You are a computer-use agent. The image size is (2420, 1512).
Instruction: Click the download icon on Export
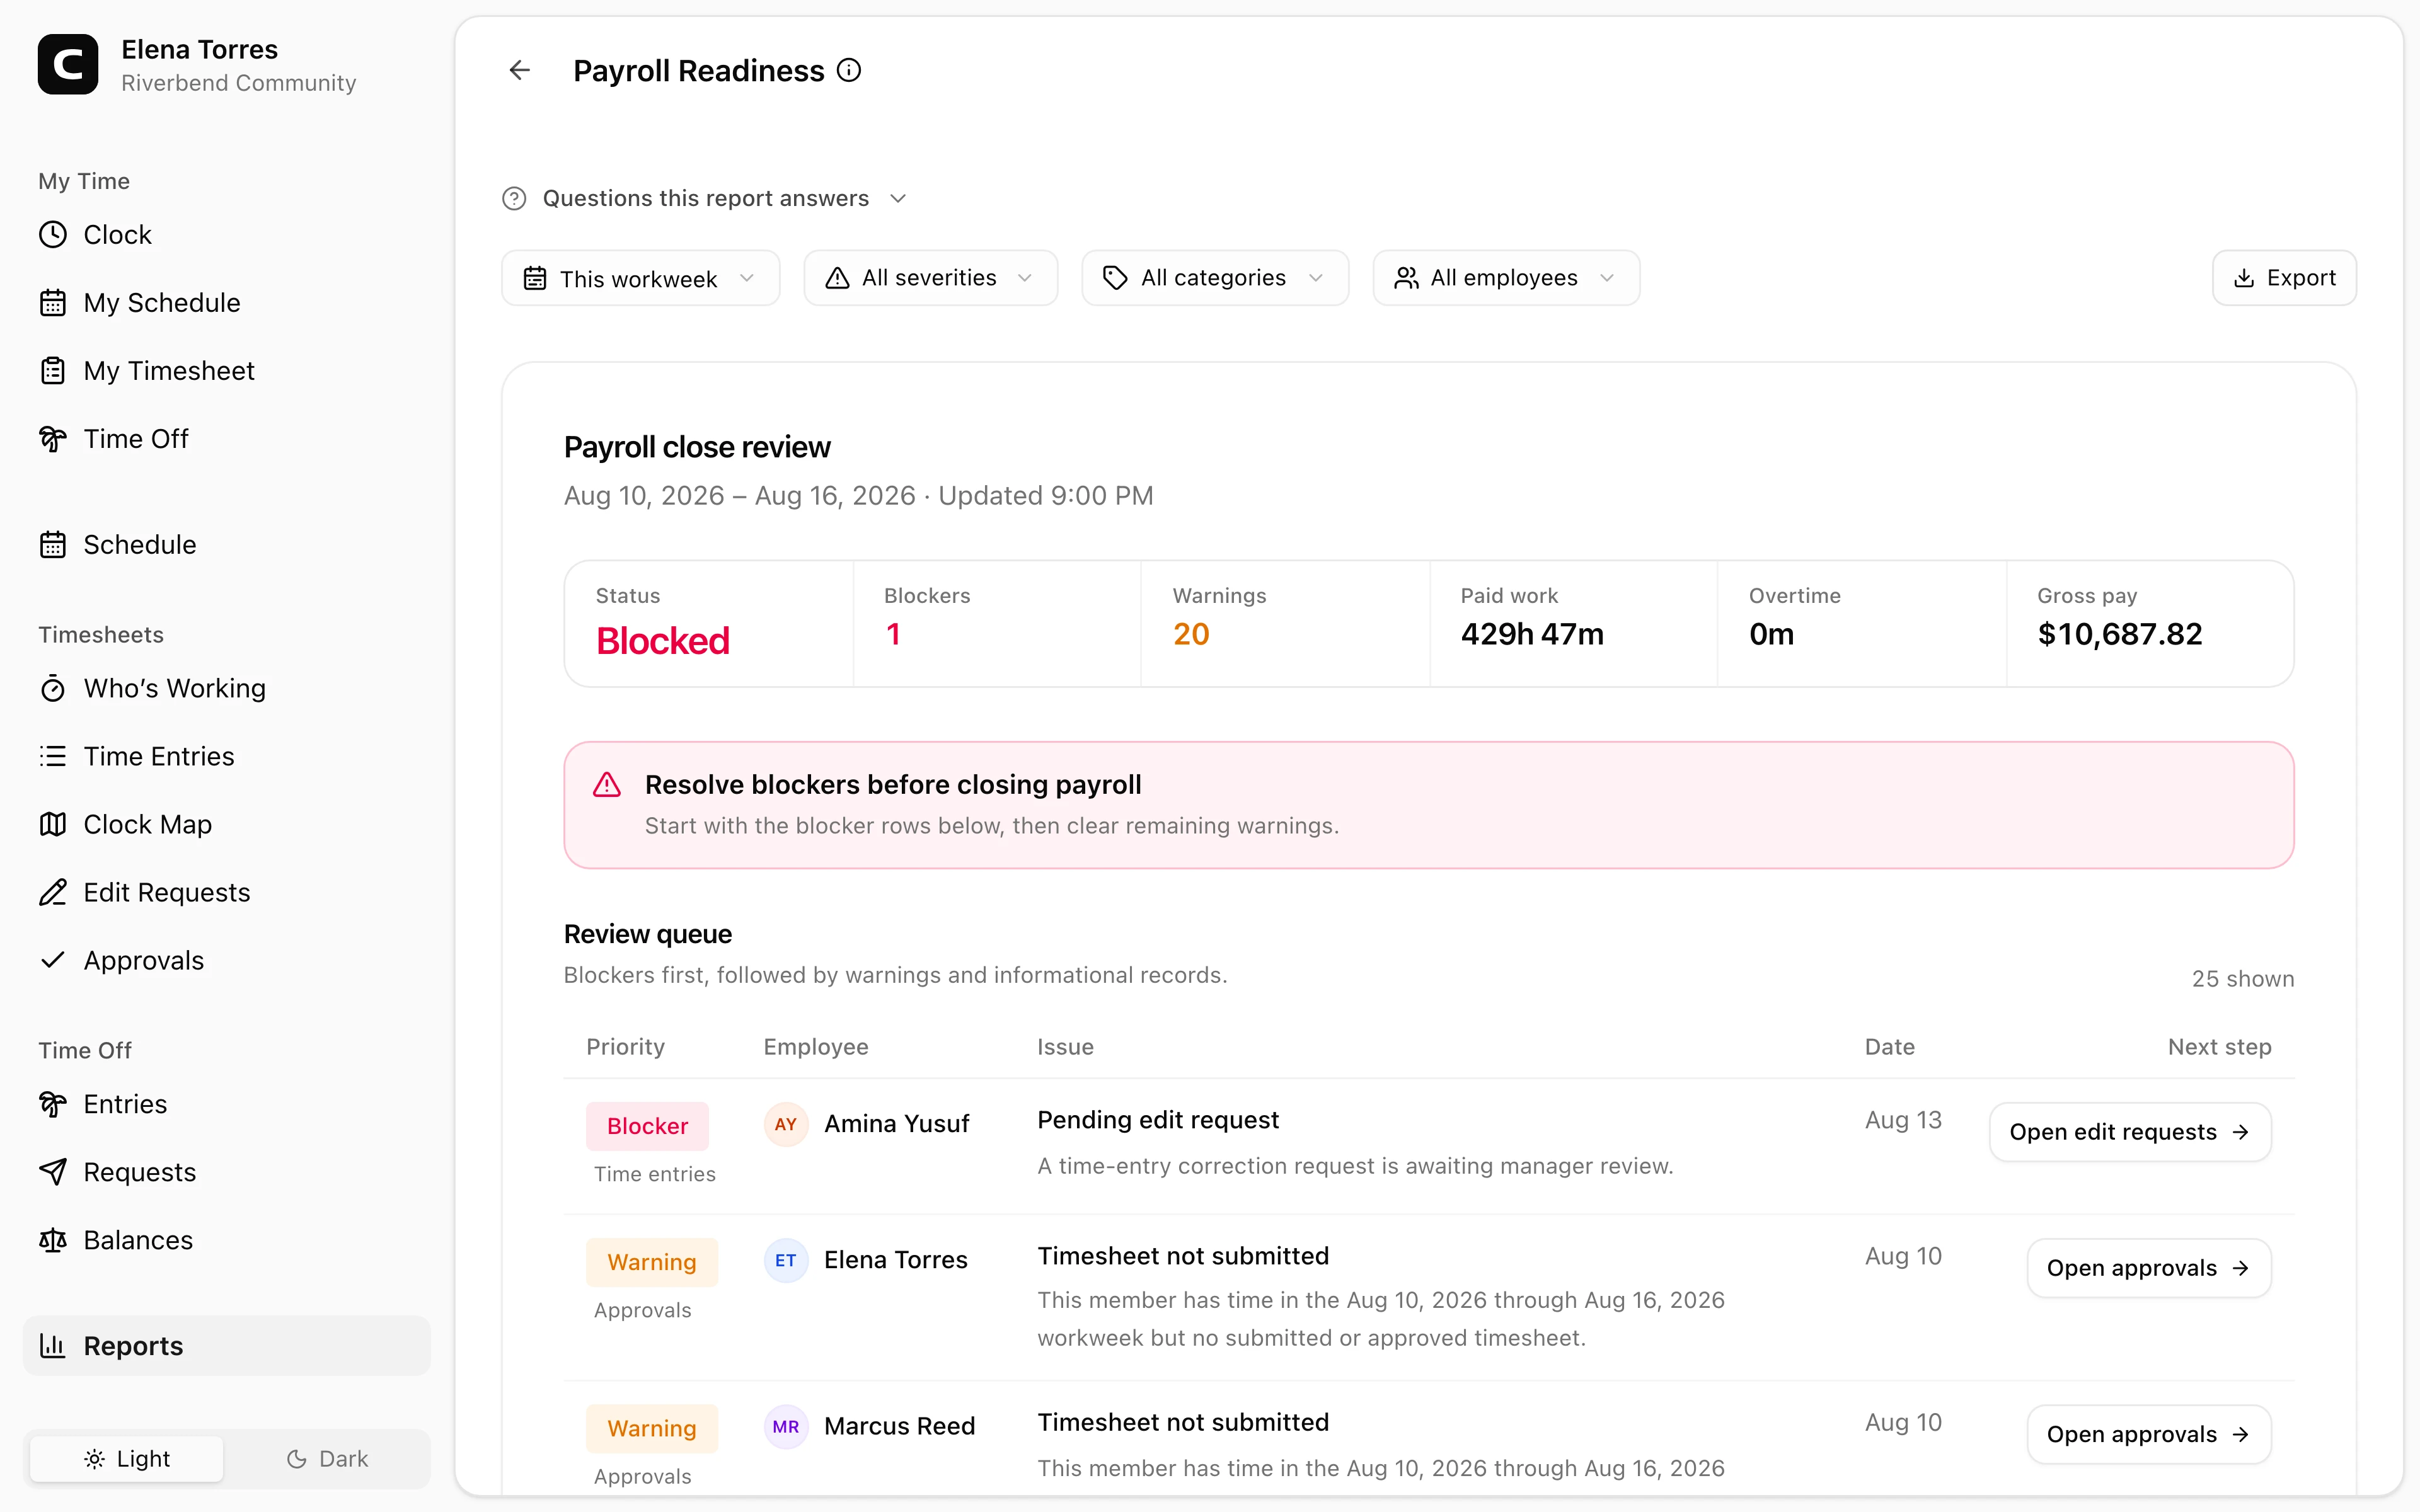pos(2244,279)
